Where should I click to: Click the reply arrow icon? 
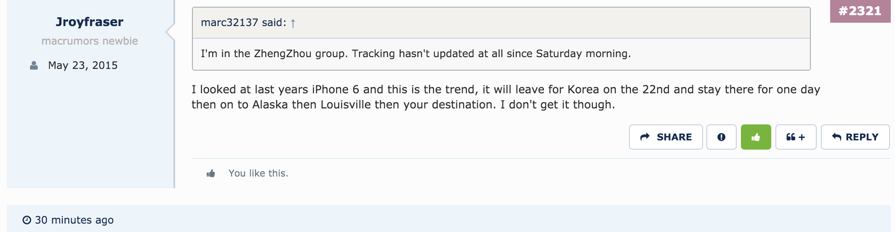[836, 137]
